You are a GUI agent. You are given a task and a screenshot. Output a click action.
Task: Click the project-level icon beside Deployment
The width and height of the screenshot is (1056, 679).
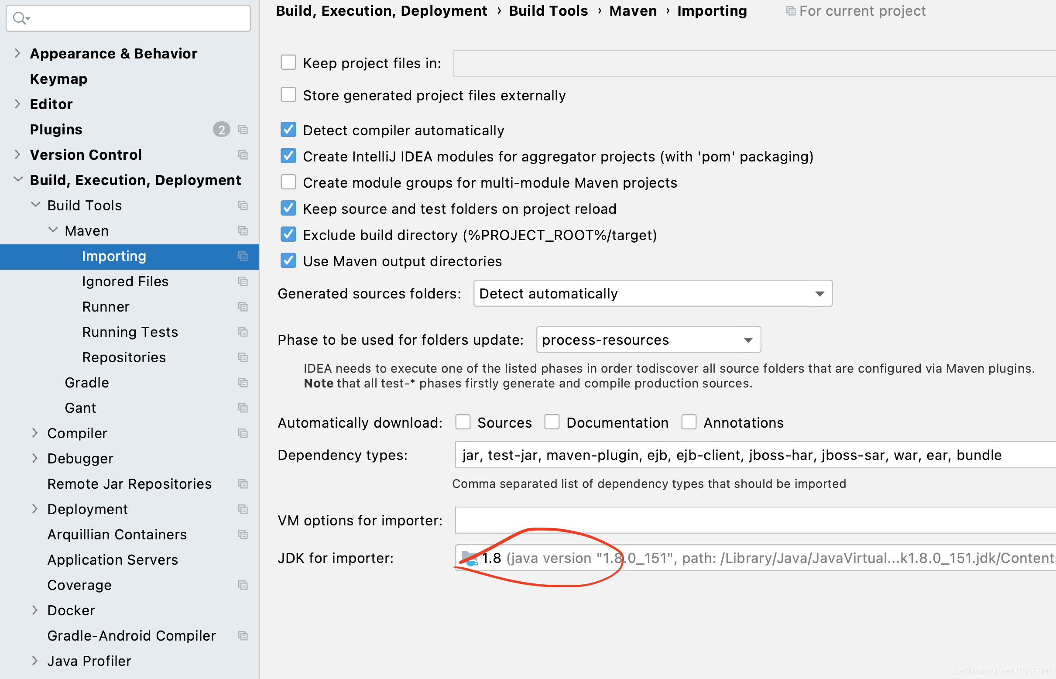coord(243,509)
